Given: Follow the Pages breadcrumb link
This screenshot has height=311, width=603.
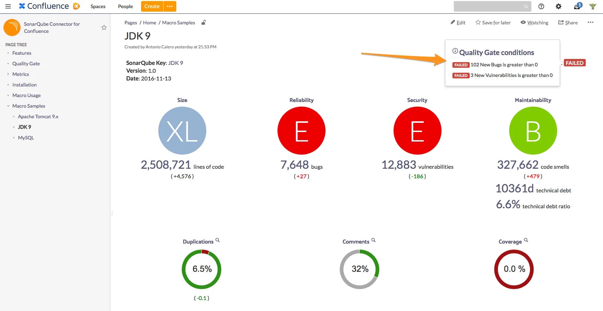Looking at the screenshot, I should 130,23.
